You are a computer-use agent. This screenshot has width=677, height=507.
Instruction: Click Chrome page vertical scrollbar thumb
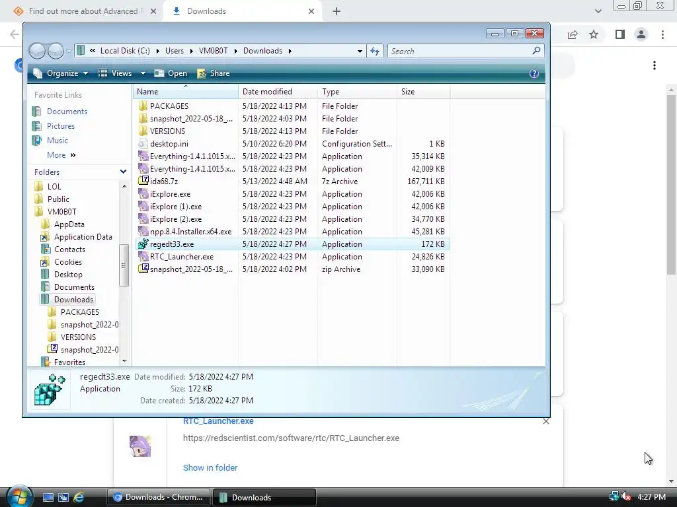pyautogui.click(x=671, y=185)
